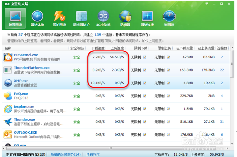Click the 10.1KB/S download speed of XMP.exe

click(x=98, y=83)
